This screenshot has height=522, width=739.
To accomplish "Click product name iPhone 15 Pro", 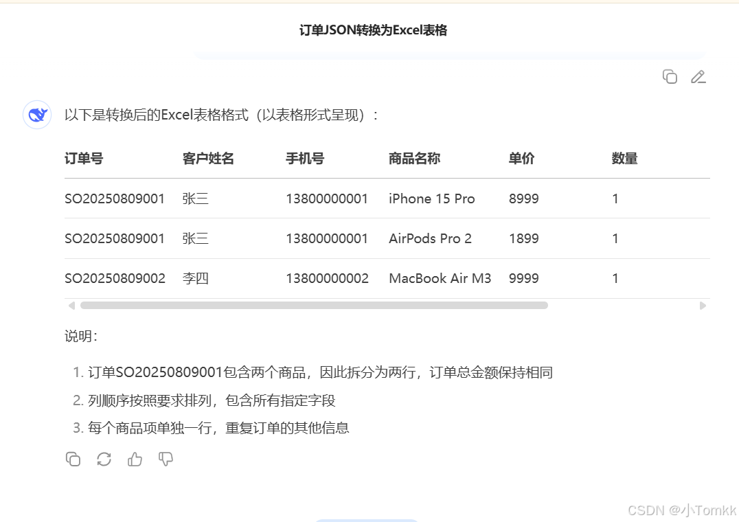I will coord(432,198).
